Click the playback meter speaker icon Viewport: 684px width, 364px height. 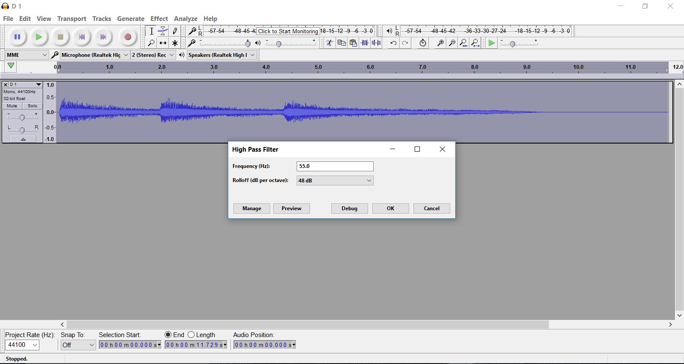pyautogui.click(x=389, y=31)
